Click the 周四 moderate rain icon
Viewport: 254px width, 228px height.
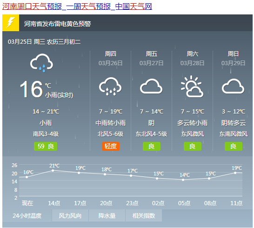click(x=110, y=87)
